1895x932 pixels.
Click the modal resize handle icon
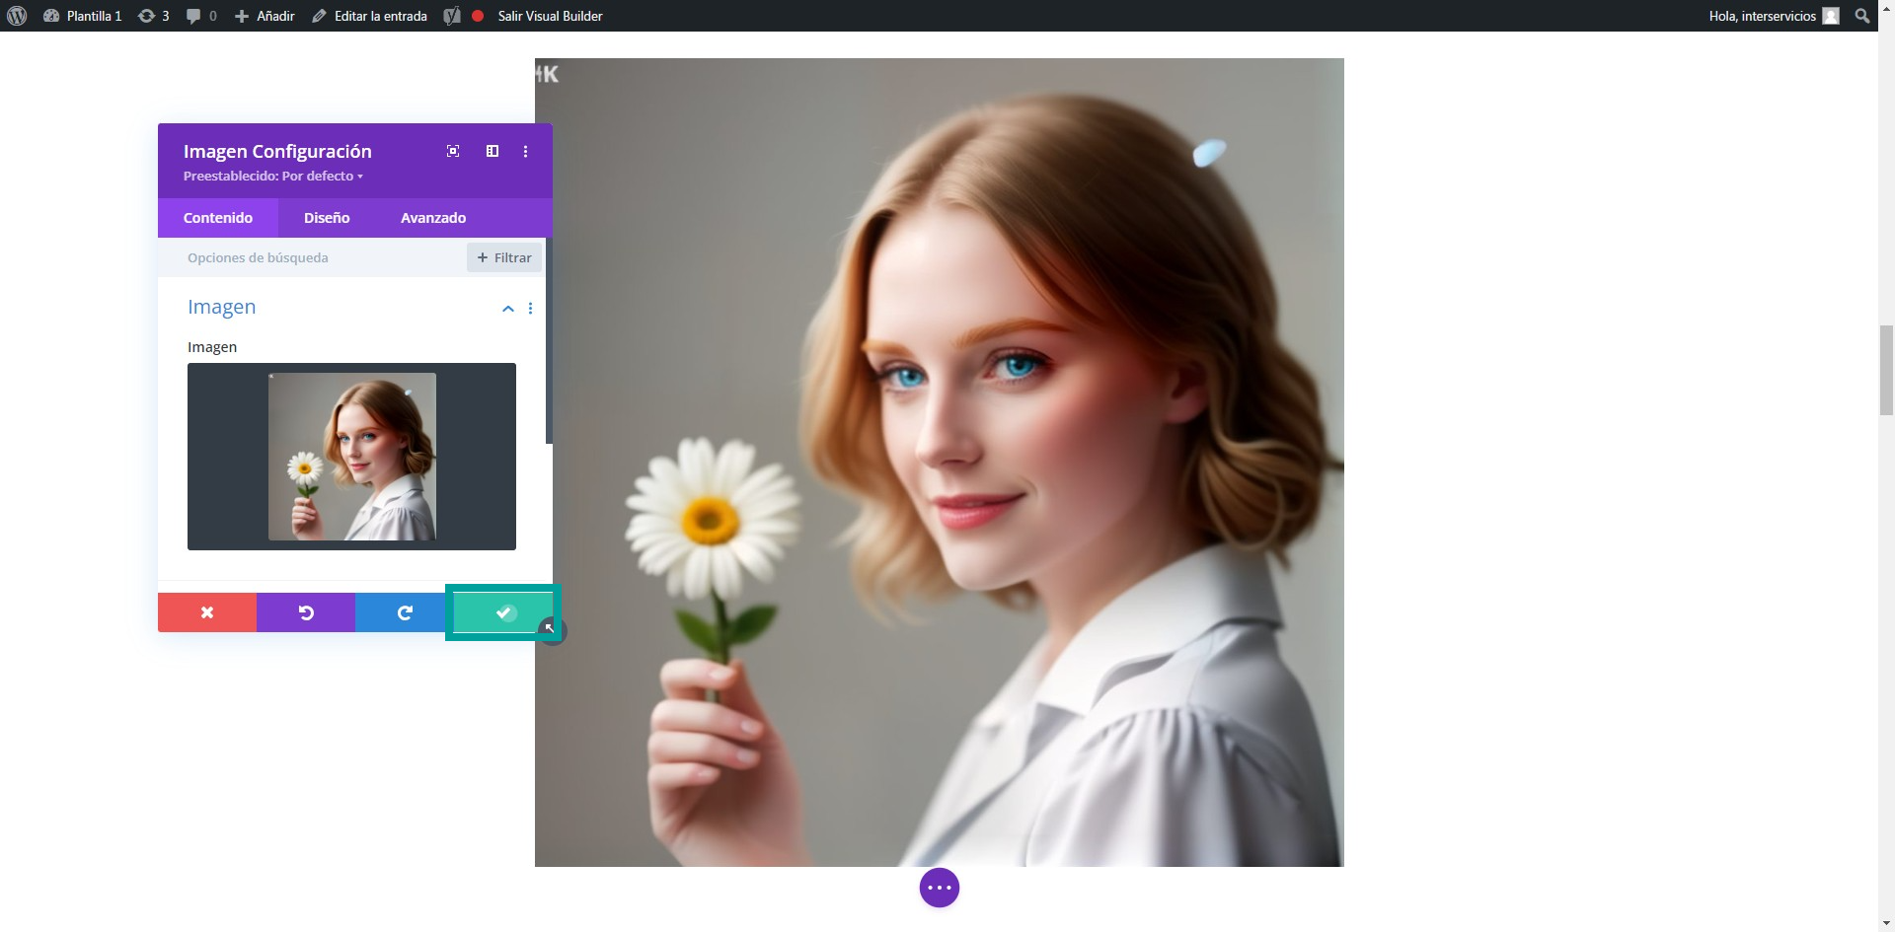pyautogui.click(x=552, y=629)
